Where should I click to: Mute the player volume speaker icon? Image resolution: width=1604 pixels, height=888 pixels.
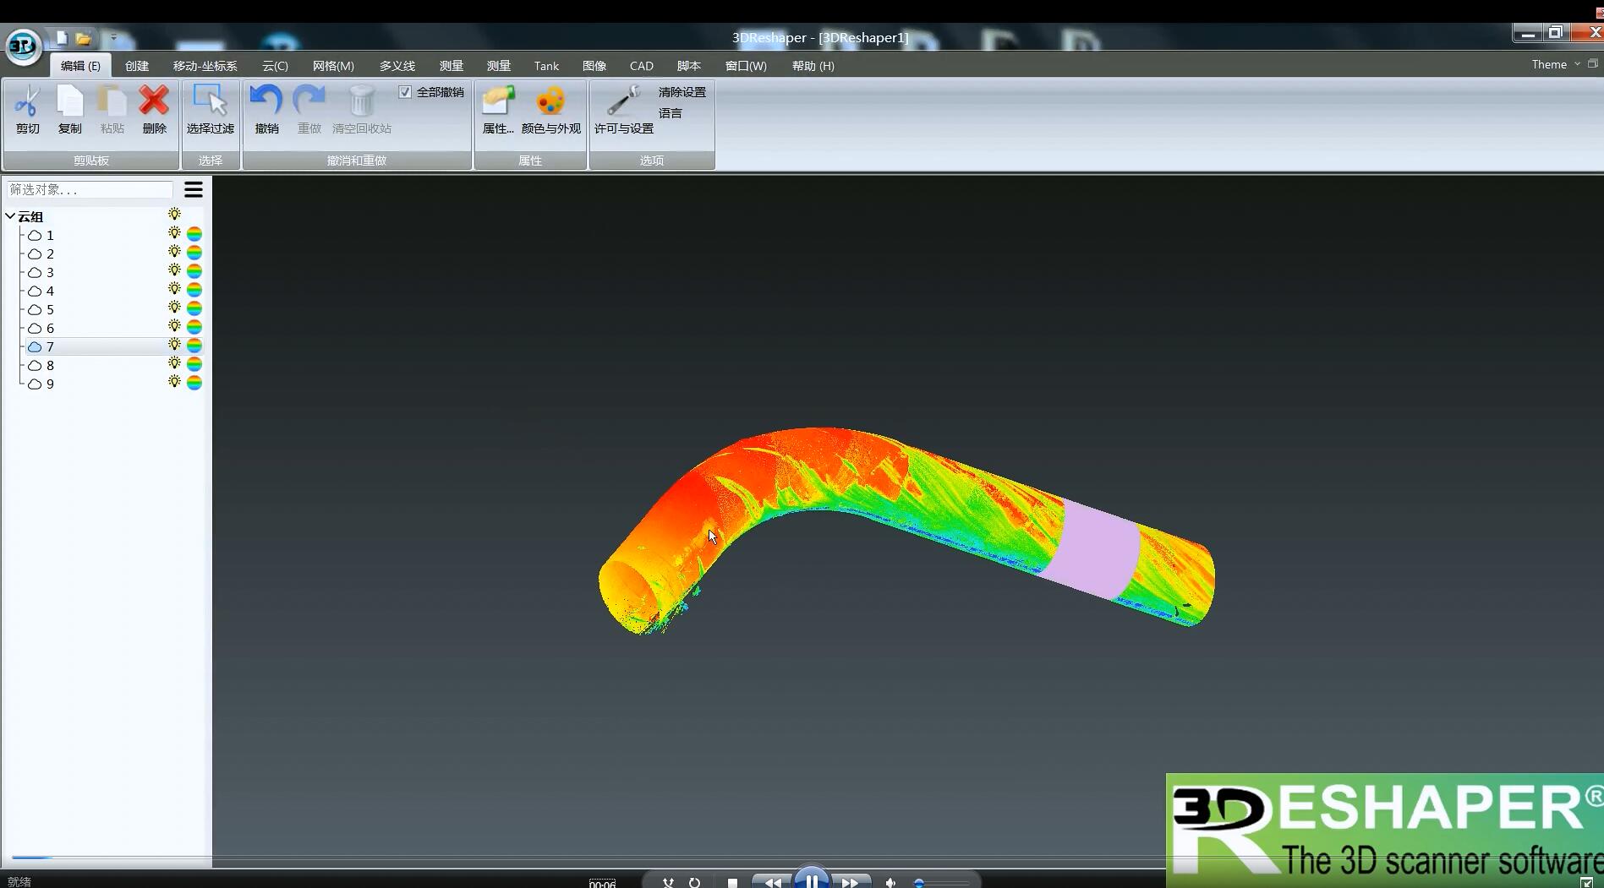[890, 883]
